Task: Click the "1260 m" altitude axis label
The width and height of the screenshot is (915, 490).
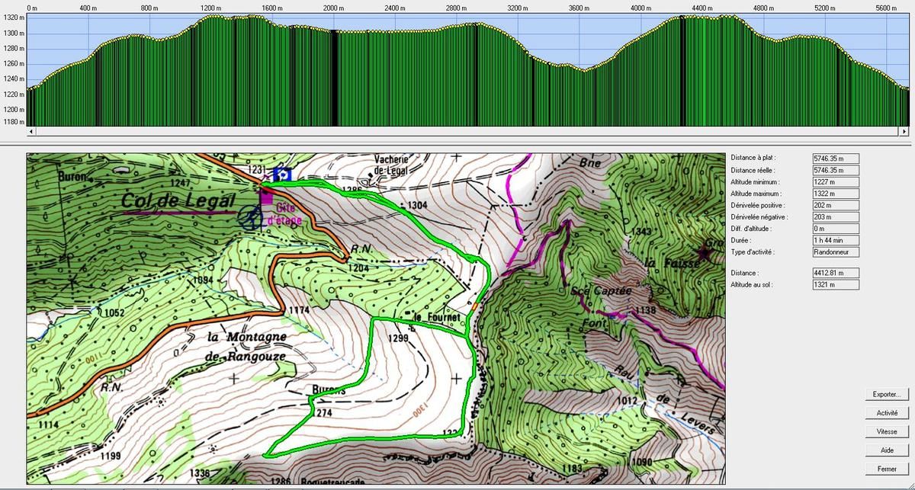Action: 13,63
